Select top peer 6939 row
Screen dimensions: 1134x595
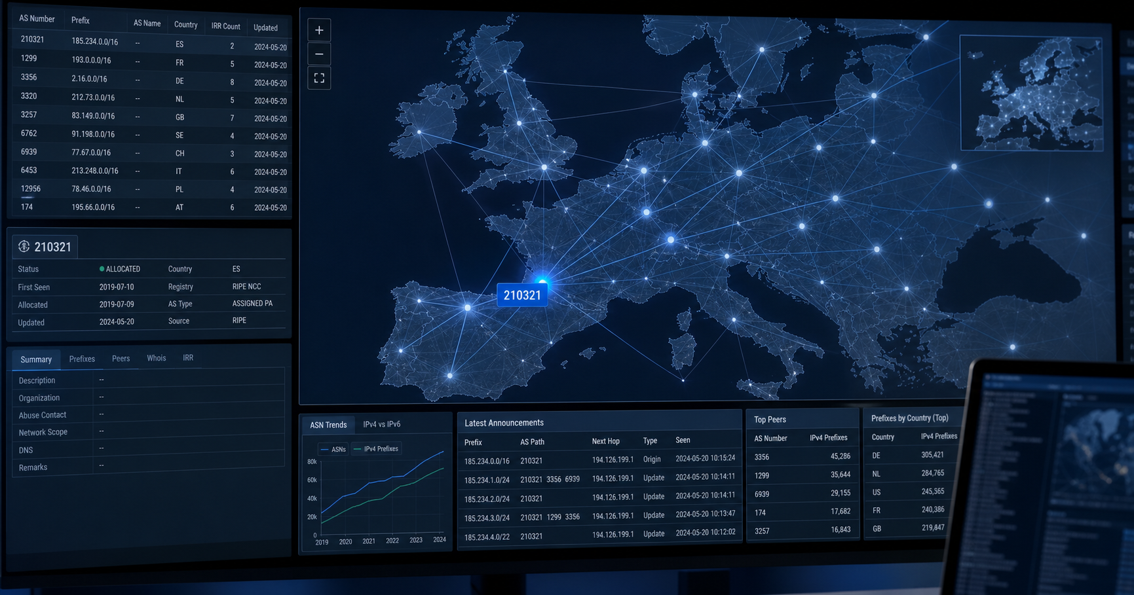(803, 494)
